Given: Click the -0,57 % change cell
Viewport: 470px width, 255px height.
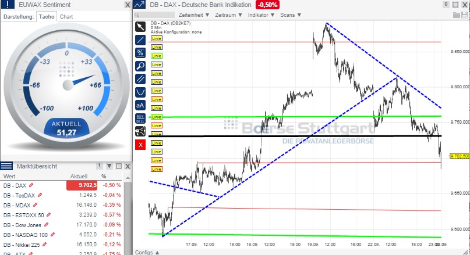Looking at the screenshot, I should 112,215.
